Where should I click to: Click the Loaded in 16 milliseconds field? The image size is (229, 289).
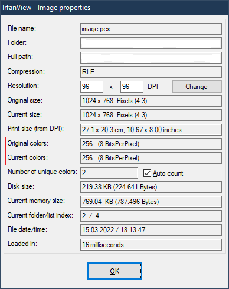[151, 245]
